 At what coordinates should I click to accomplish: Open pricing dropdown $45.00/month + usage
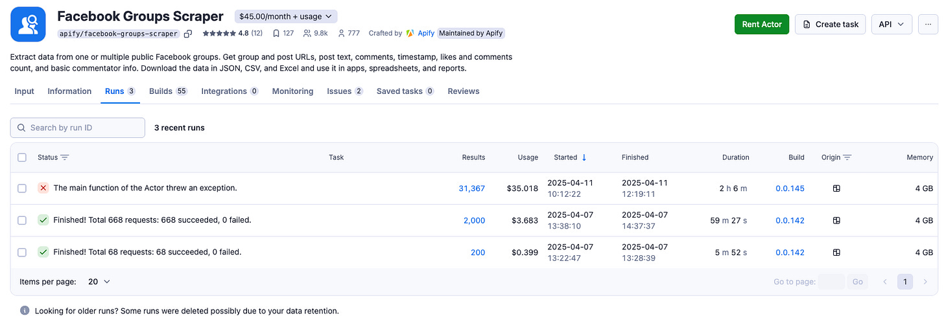(286, 16)
